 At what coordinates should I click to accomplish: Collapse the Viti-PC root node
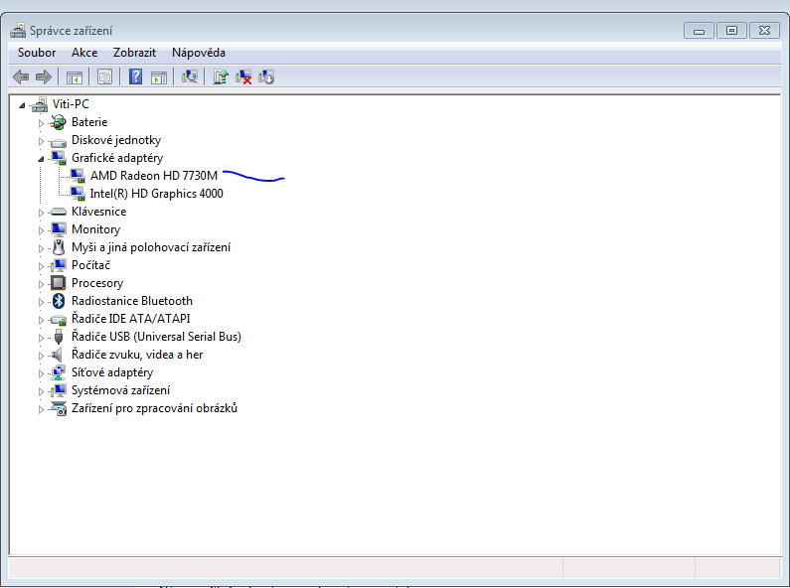click(x=22, y=105)
